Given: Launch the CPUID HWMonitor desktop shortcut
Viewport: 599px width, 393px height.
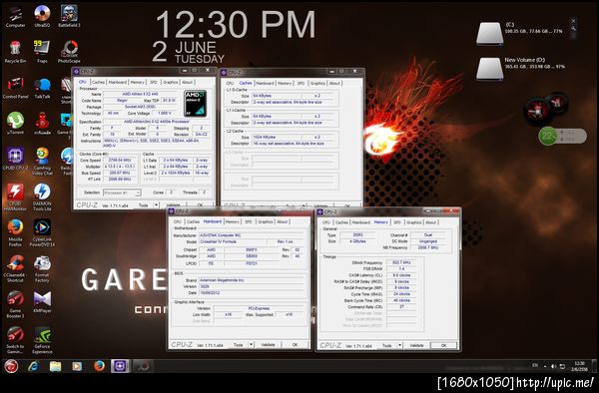Looking at the screenshot, I should click(15, 196).
